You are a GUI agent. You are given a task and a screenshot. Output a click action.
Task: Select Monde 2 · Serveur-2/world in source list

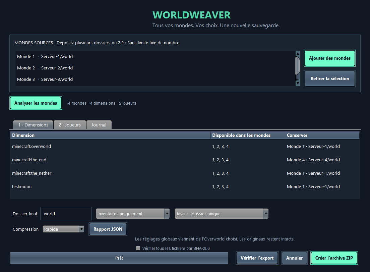pos(155,68)
